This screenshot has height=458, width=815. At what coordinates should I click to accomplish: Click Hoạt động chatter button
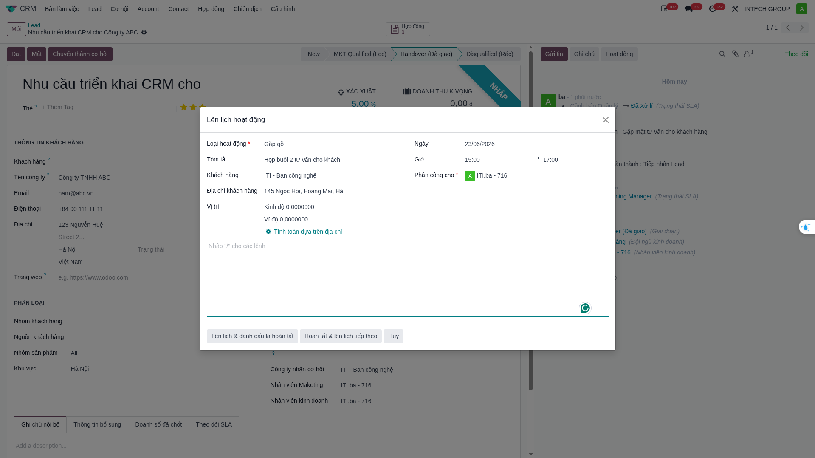(x=619, y=54)
